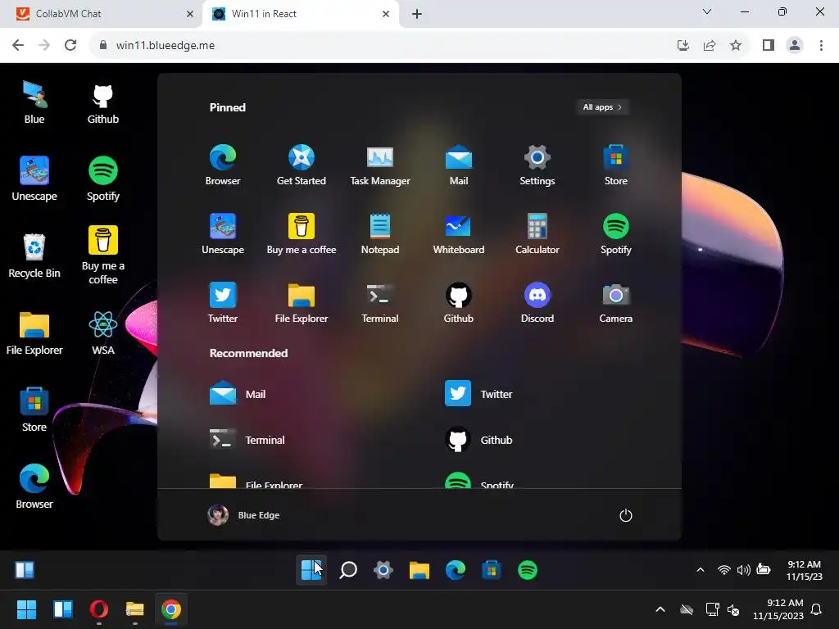
Task: Open host Windows Start button
Action: pyautogui.click(x=26, y=609)
